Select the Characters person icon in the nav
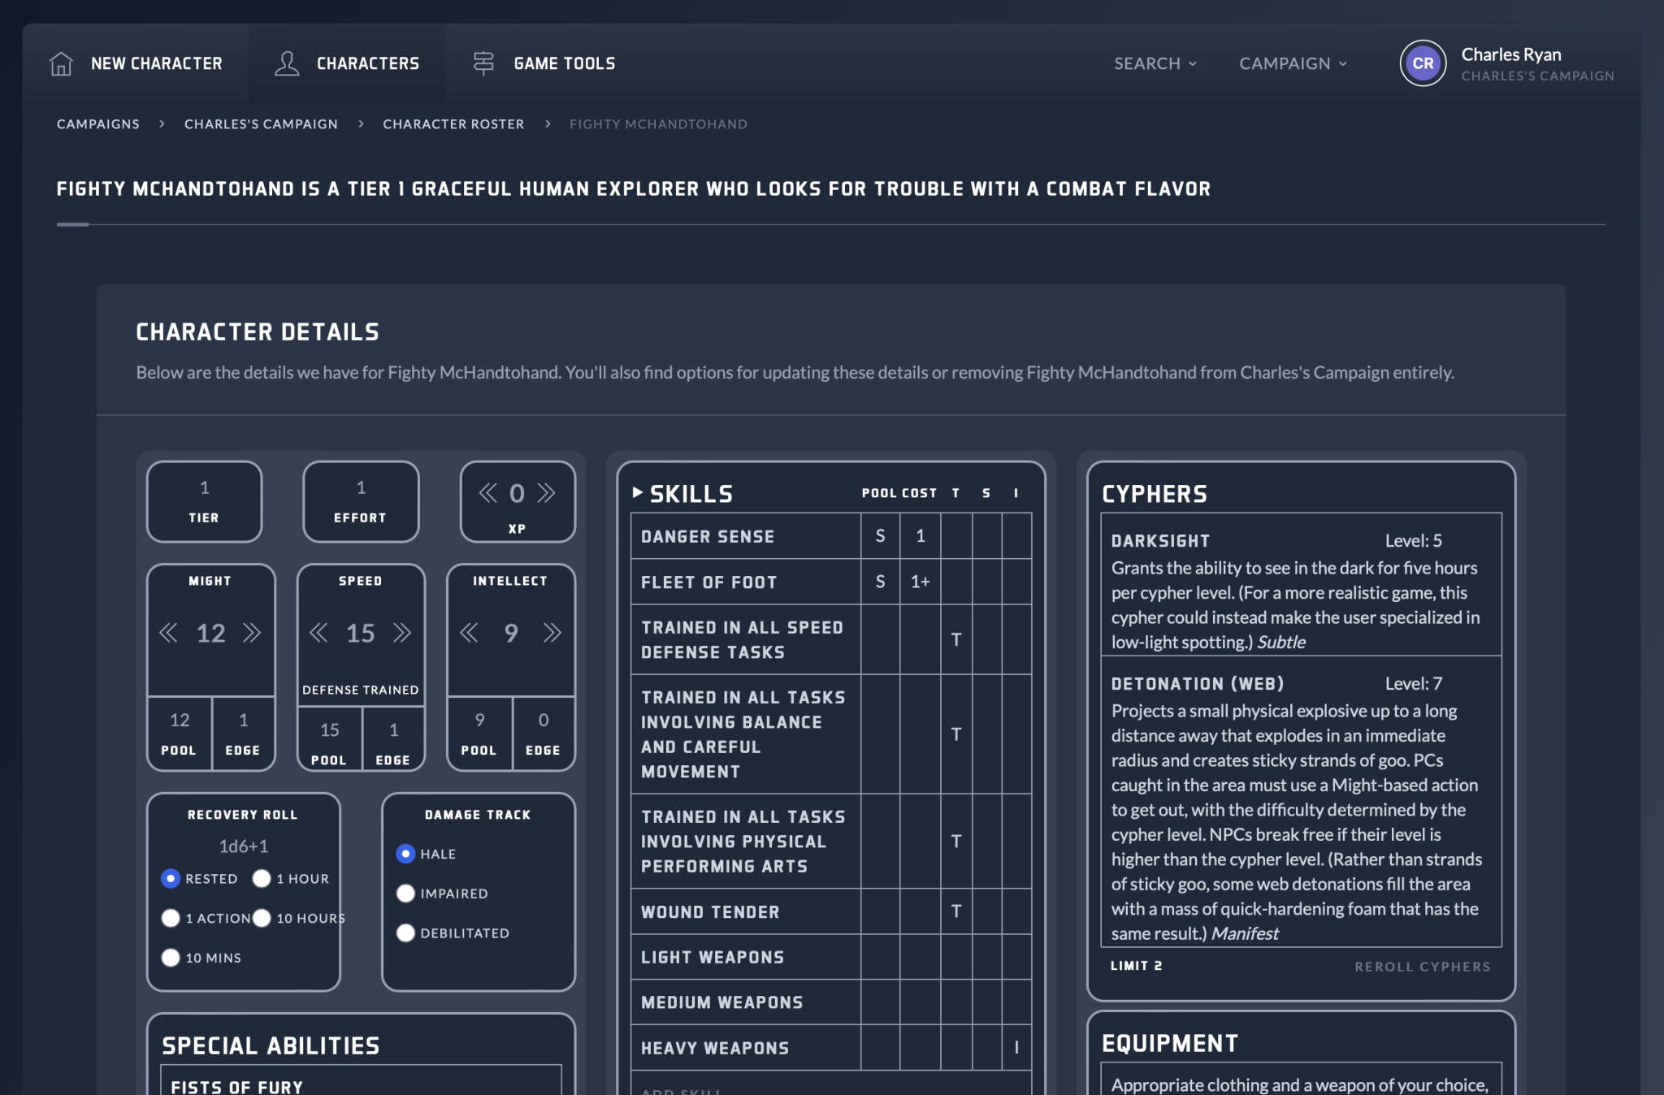This screenshot has height=1095, width=1664. point(286,63)
